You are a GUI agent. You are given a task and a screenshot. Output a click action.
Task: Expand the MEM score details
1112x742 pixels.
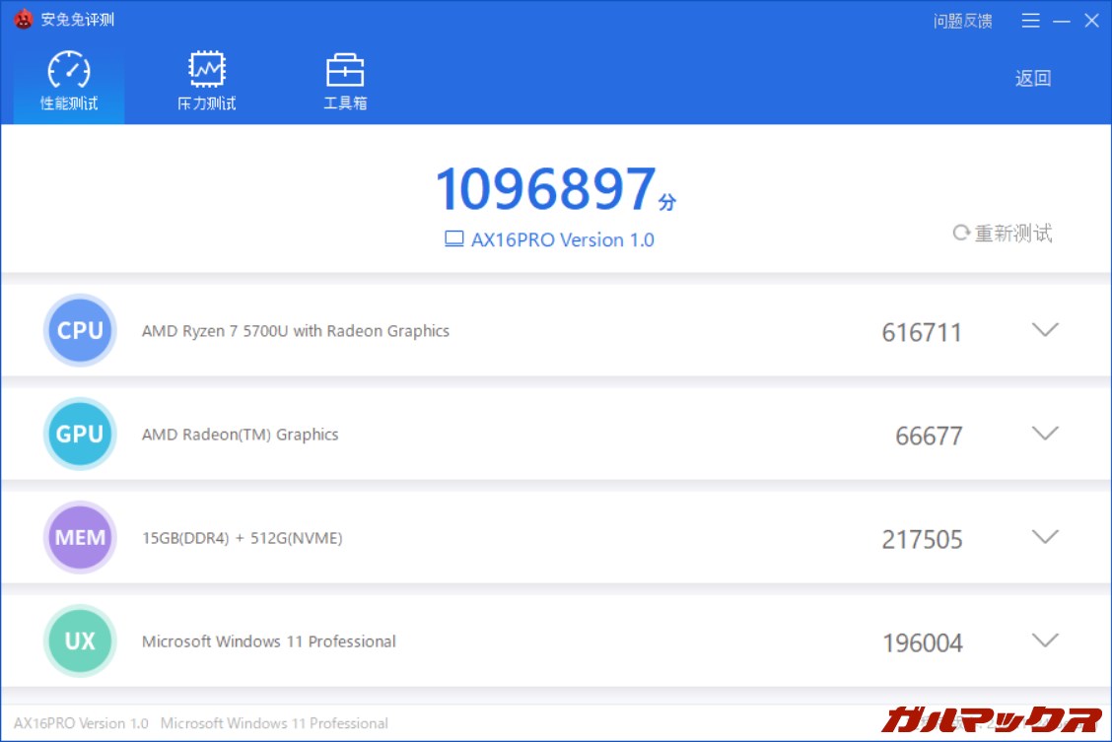point(1045,537)
